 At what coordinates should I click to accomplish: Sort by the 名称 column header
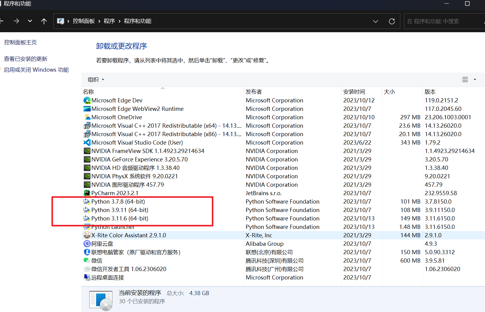coord(162,92)
